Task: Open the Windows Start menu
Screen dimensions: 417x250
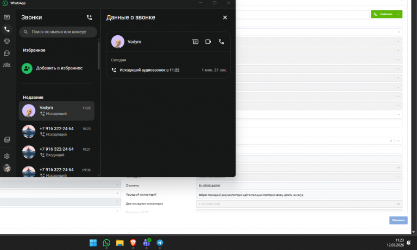Action: [x=93, y=243]
